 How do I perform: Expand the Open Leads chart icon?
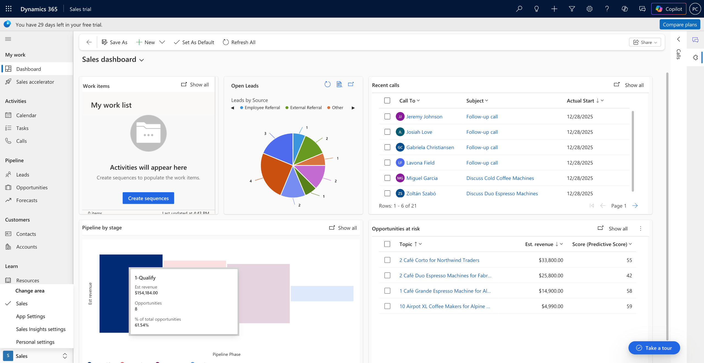(351, 84)
